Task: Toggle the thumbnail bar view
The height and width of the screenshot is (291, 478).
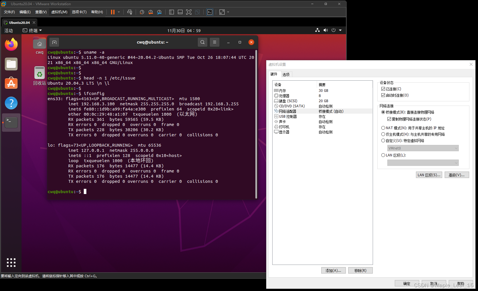Action: (x=180, y=12)
